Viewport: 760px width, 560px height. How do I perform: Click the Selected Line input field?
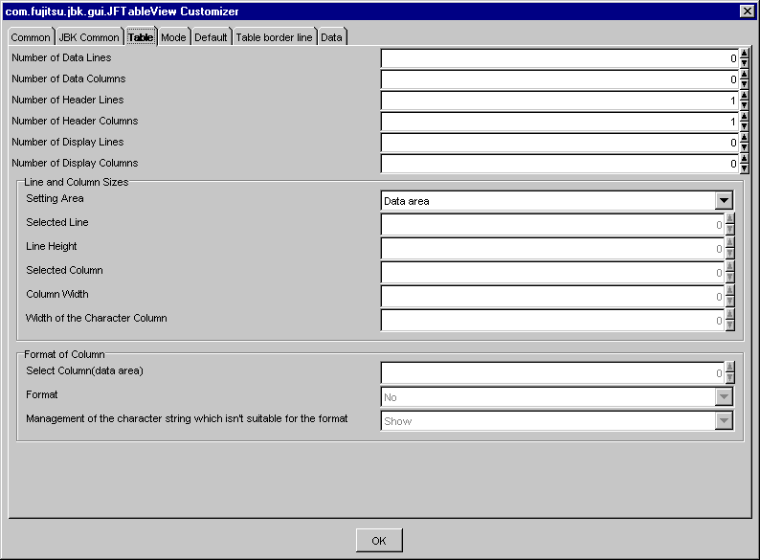point(552,225)
